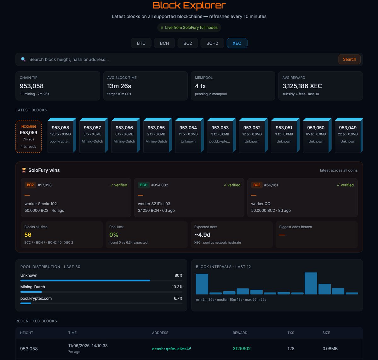Click the Blocks all-time 56 tile

coord(62,235)
